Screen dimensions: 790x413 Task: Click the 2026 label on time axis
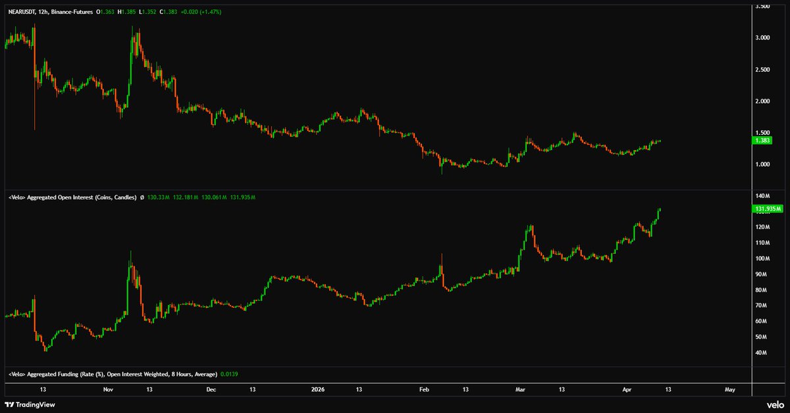coord(317,389)
